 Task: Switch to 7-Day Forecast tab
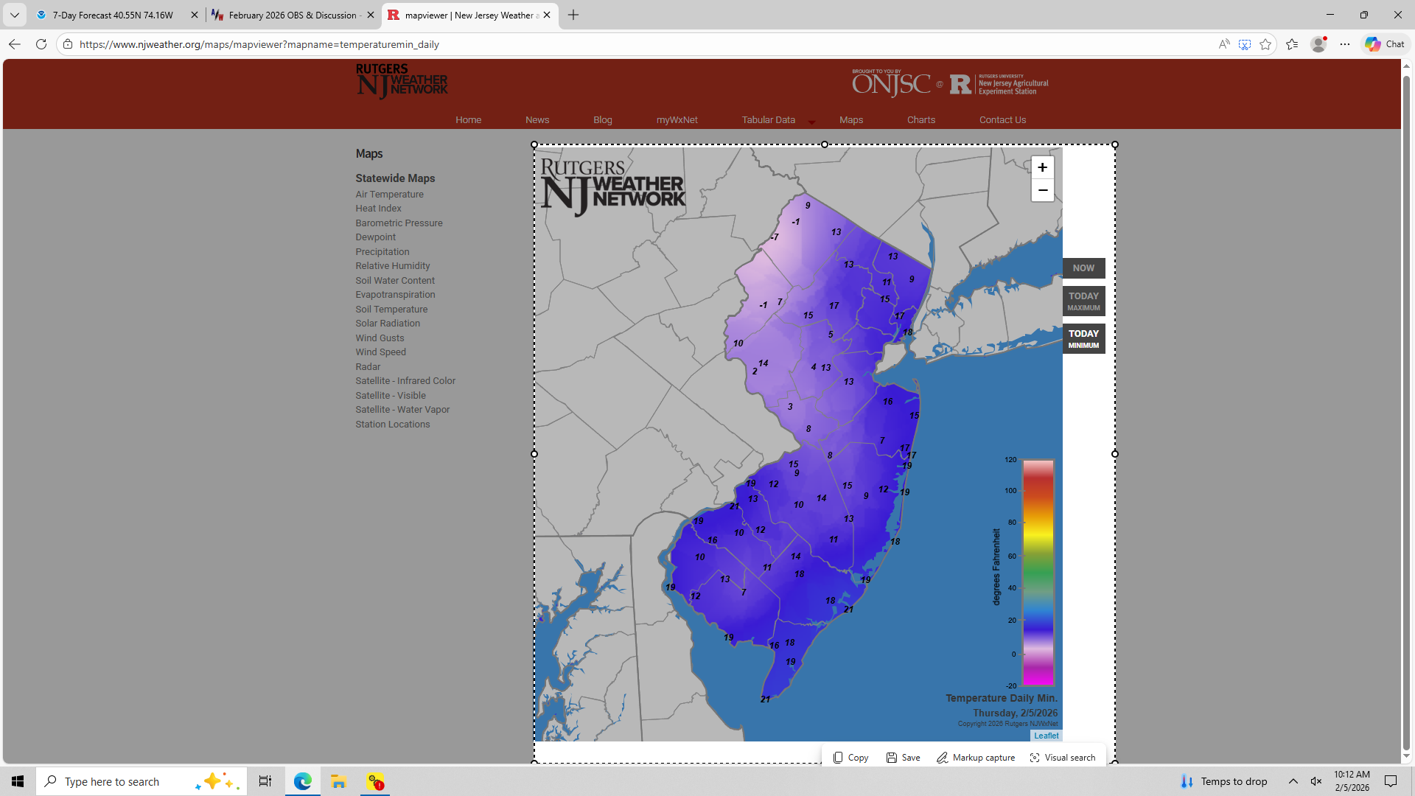point(113,15)
